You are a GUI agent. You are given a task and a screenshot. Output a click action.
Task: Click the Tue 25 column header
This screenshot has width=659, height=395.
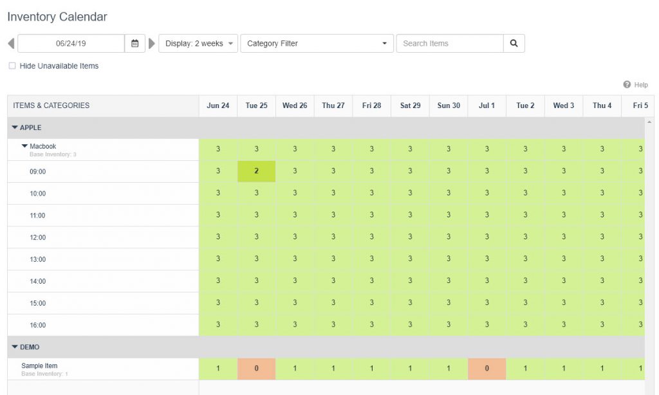[256, 106]
